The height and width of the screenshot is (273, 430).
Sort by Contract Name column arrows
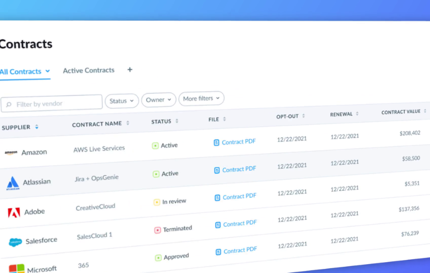[128, 123]
